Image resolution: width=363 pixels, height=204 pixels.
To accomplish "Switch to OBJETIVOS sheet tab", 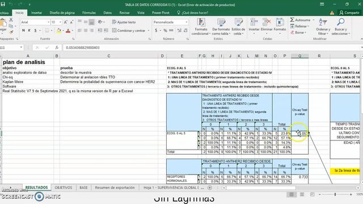I will [x=64, y=188].
